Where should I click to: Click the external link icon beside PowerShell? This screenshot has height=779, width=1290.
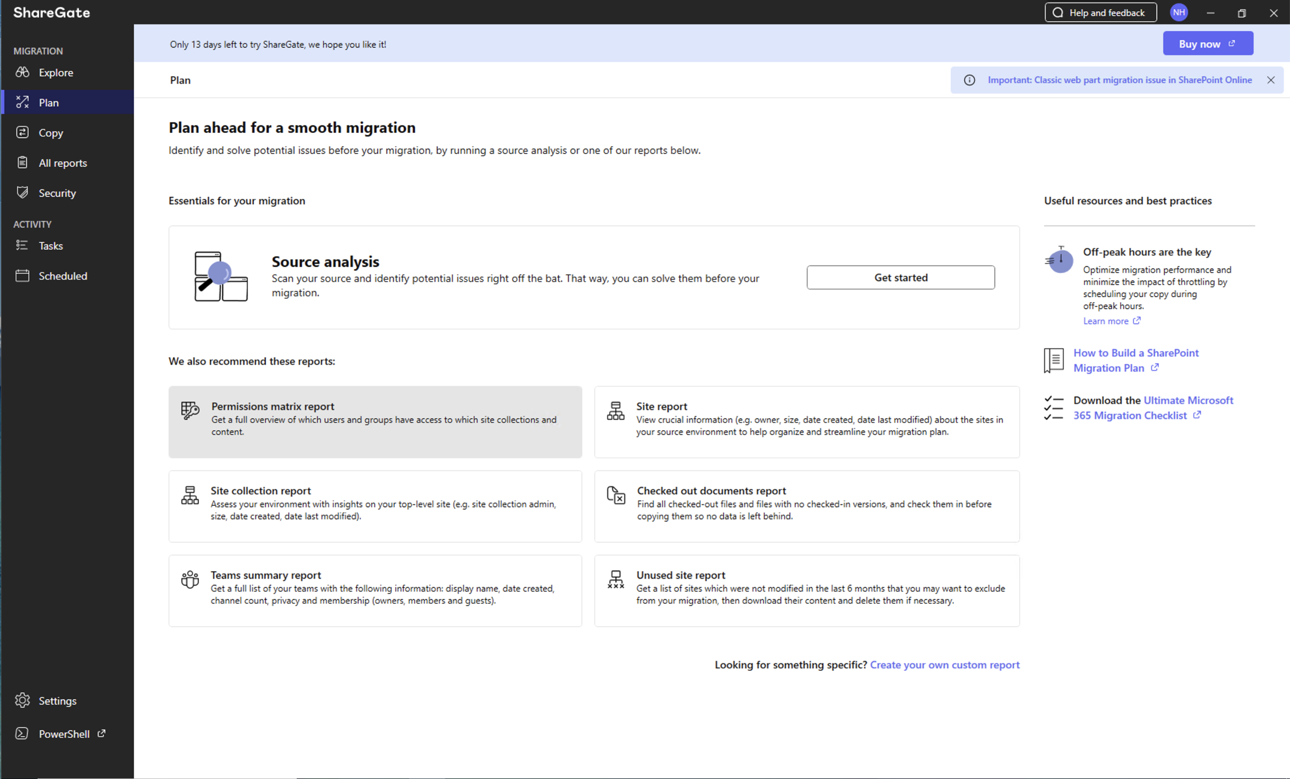(101, 733)
